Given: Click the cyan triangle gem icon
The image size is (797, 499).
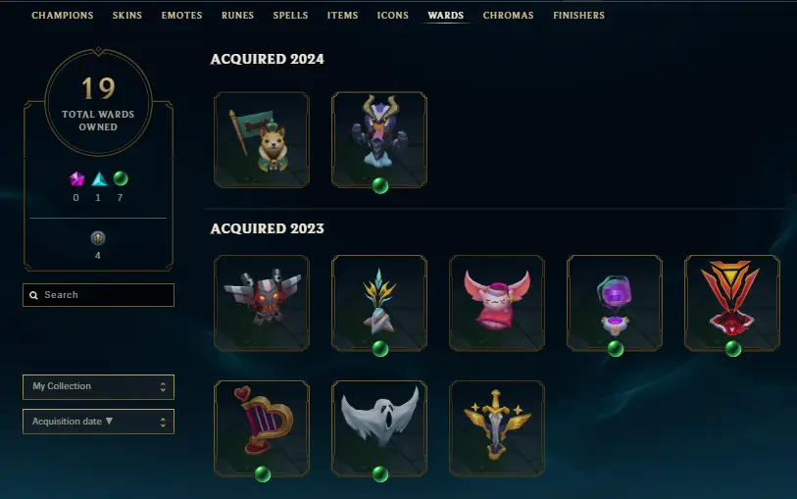Looking at the screenshot, I should [x=99, y=178].
